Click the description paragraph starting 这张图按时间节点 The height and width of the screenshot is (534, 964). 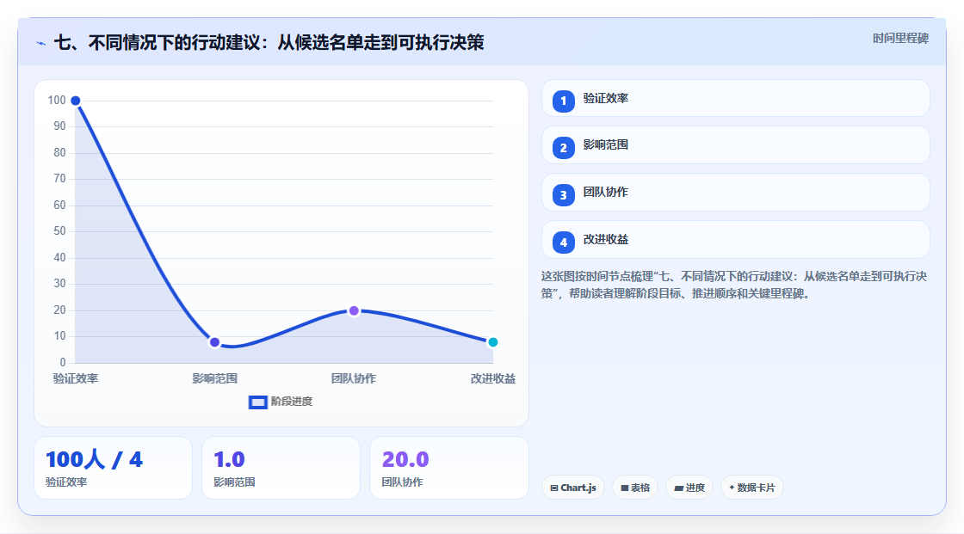coord(734,285)
